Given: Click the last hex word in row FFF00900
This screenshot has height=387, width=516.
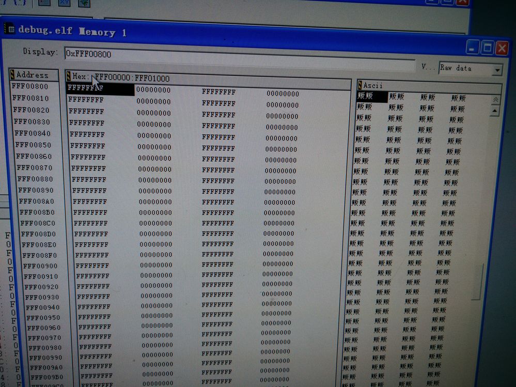Looking at the screenshot, I should 278,264.
